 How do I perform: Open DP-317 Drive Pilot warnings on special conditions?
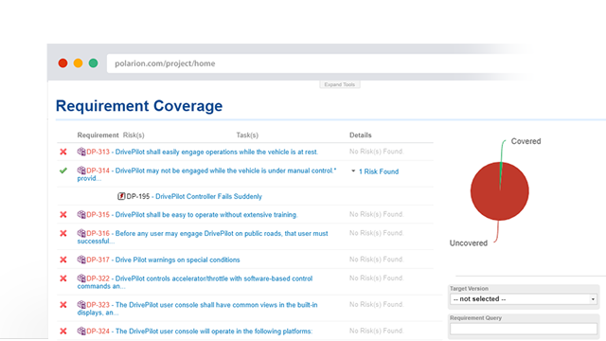(x=163, y=260)
